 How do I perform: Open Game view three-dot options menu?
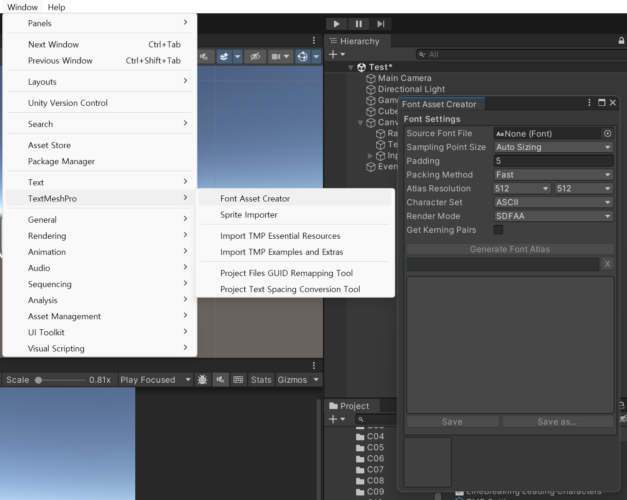[x=314, y=365]
